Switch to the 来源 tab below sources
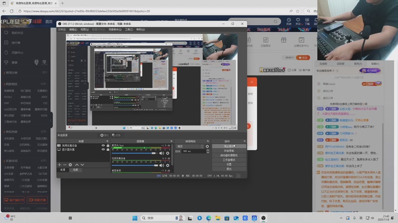 63,170
